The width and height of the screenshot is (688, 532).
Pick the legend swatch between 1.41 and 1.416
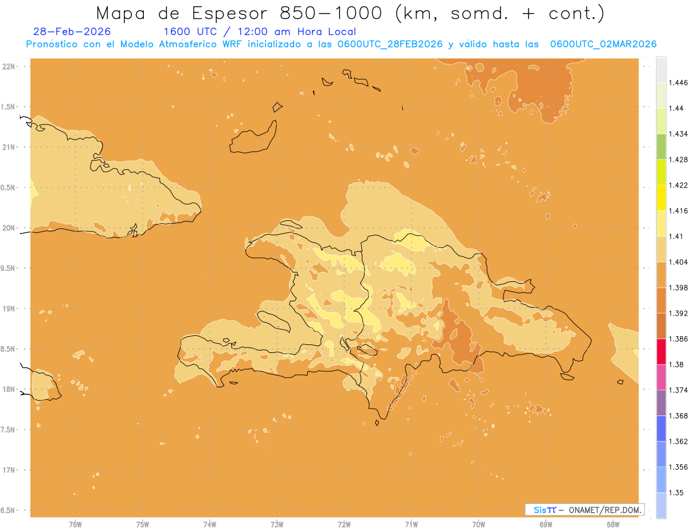[660, 223]
